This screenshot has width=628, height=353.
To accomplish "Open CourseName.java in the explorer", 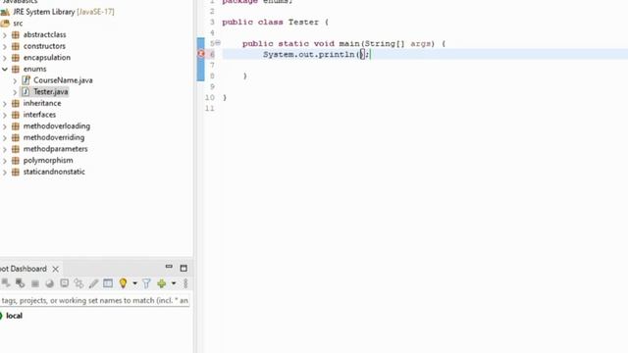I will (x=63, y=80).
